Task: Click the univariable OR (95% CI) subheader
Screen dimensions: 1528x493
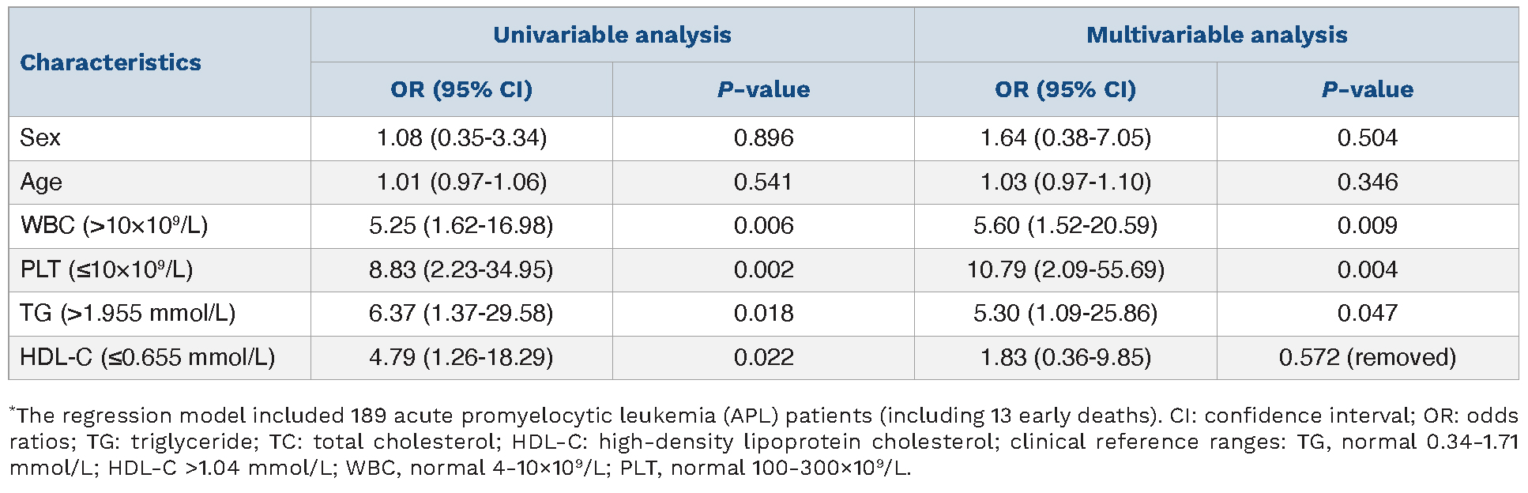Action: click(461, 89)
